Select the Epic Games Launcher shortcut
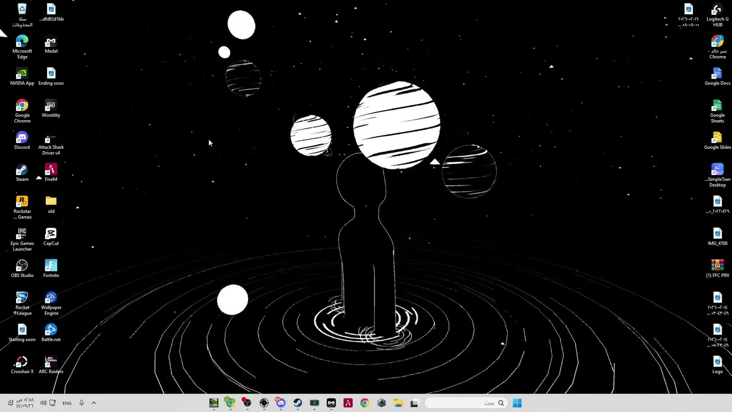The height and width of the screenshot is (412, 732). tap(22, 240)
